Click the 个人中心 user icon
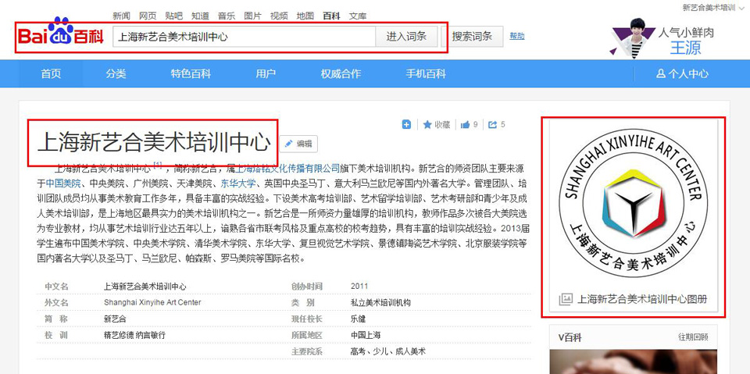The width and height of the screenshot is (750, 374). point(661,74)
